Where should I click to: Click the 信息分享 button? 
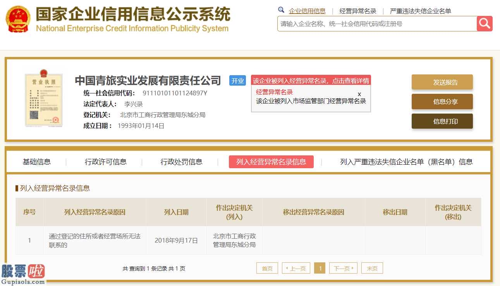[442, 102]
